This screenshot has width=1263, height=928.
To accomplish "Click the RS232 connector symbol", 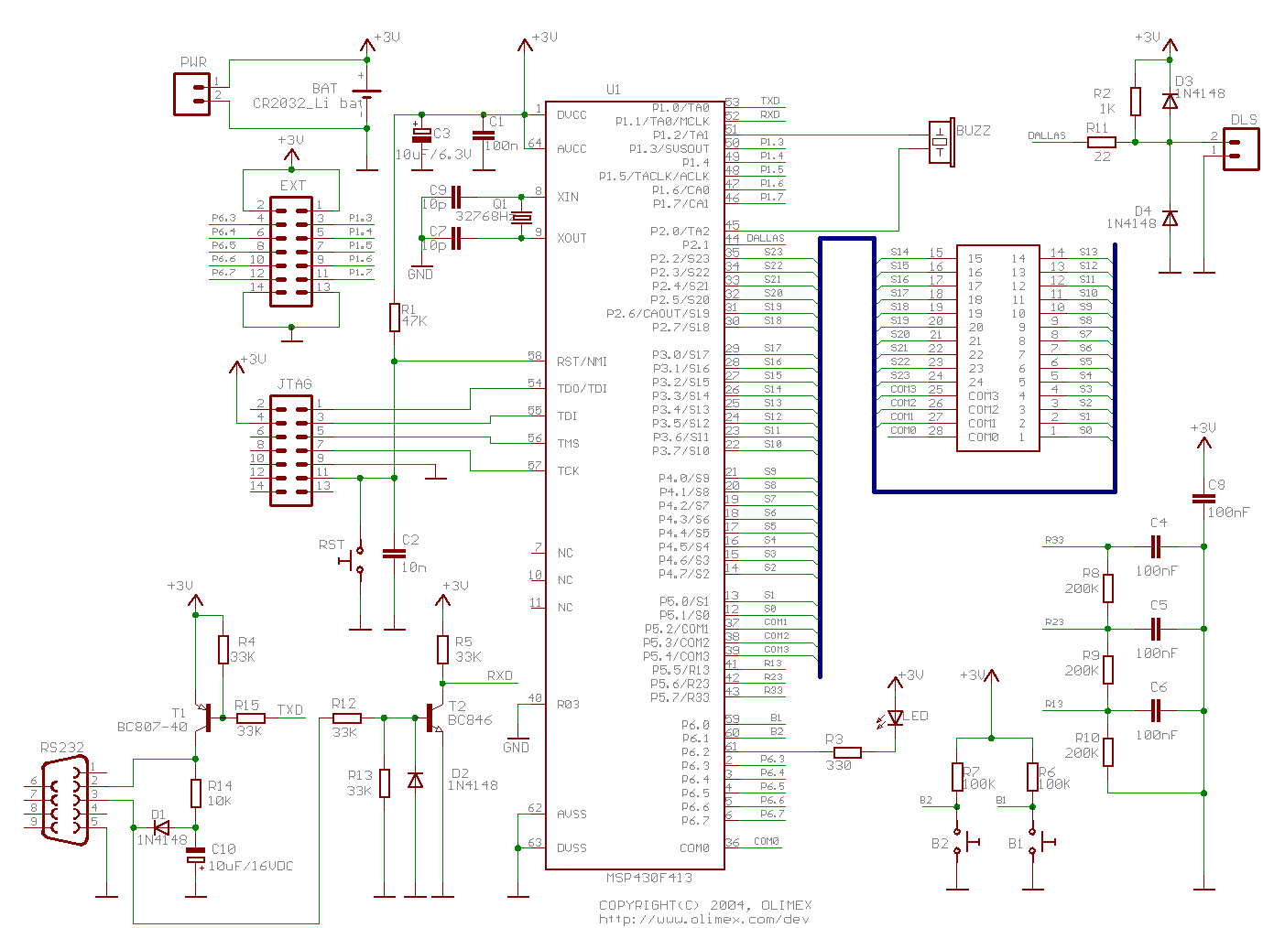I will (66, 800).
